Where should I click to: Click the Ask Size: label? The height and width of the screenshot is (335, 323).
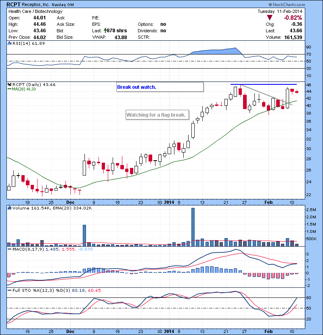(x=66, y=24)
